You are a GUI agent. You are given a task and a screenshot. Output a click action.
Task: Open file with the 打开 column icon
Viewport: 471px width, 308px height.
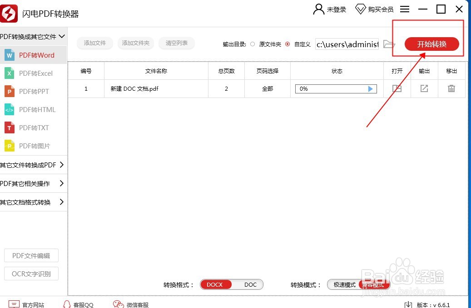coord(397,88)
